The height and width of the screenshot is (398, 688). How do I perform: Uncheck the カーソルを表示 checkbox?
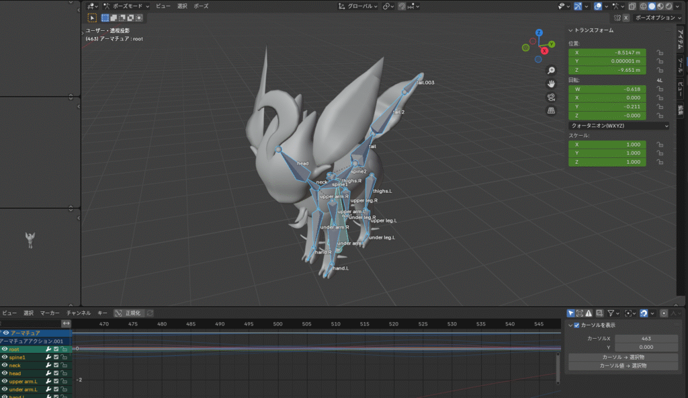[x=576, y=325]
